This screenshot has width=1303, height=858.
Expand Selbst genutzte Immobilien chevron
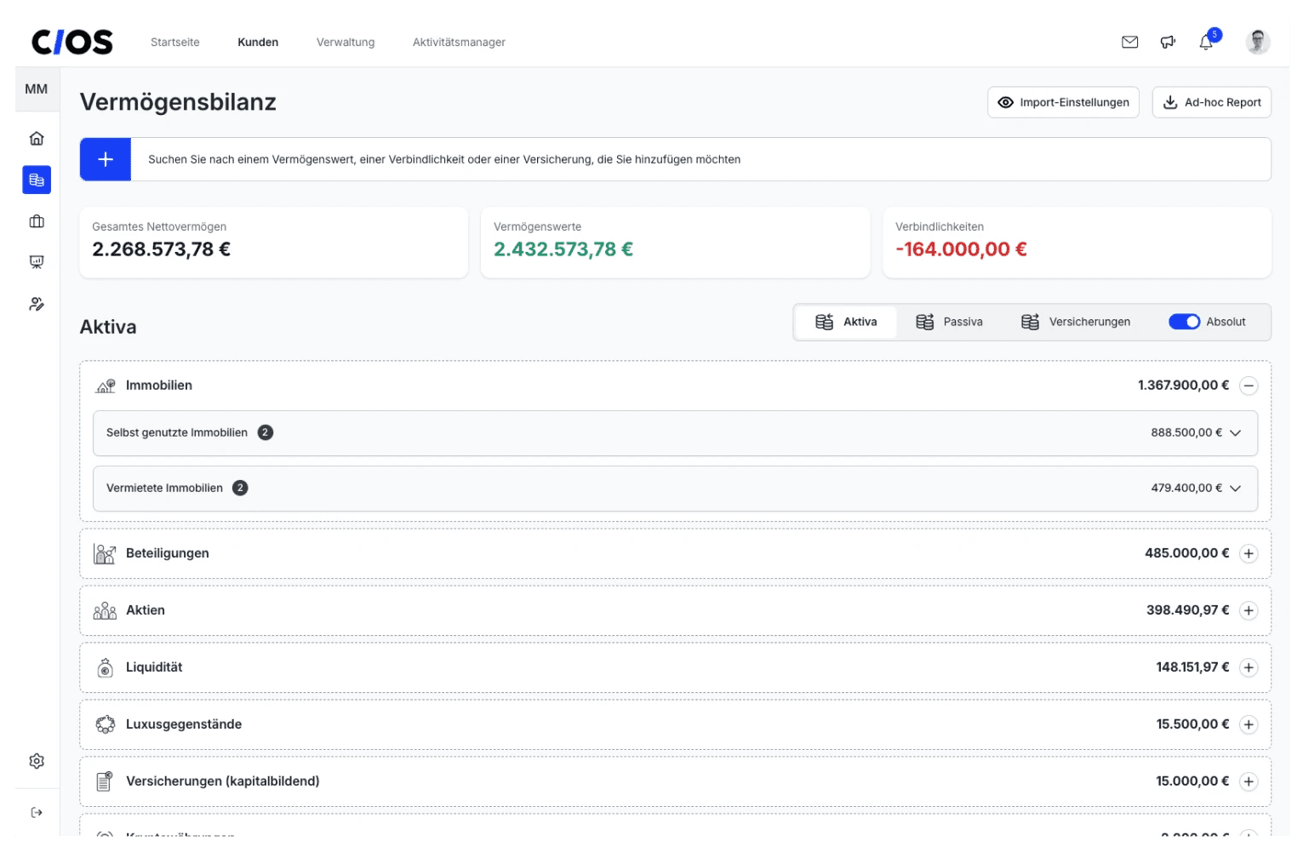pyautogui.click(x=1236, y=433)
